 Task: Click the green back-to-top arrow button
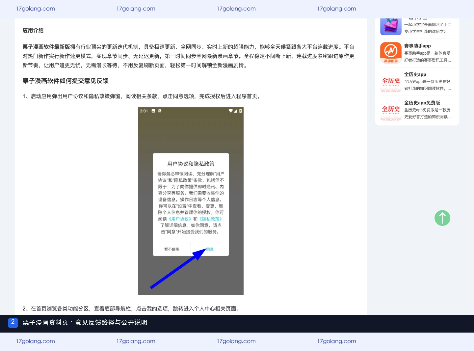pyautogui.click(x=442, y=218)
